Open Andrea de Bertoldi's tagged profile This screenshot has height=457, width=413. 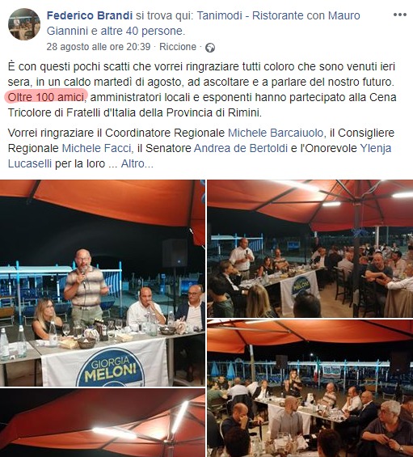click(241, 148)
